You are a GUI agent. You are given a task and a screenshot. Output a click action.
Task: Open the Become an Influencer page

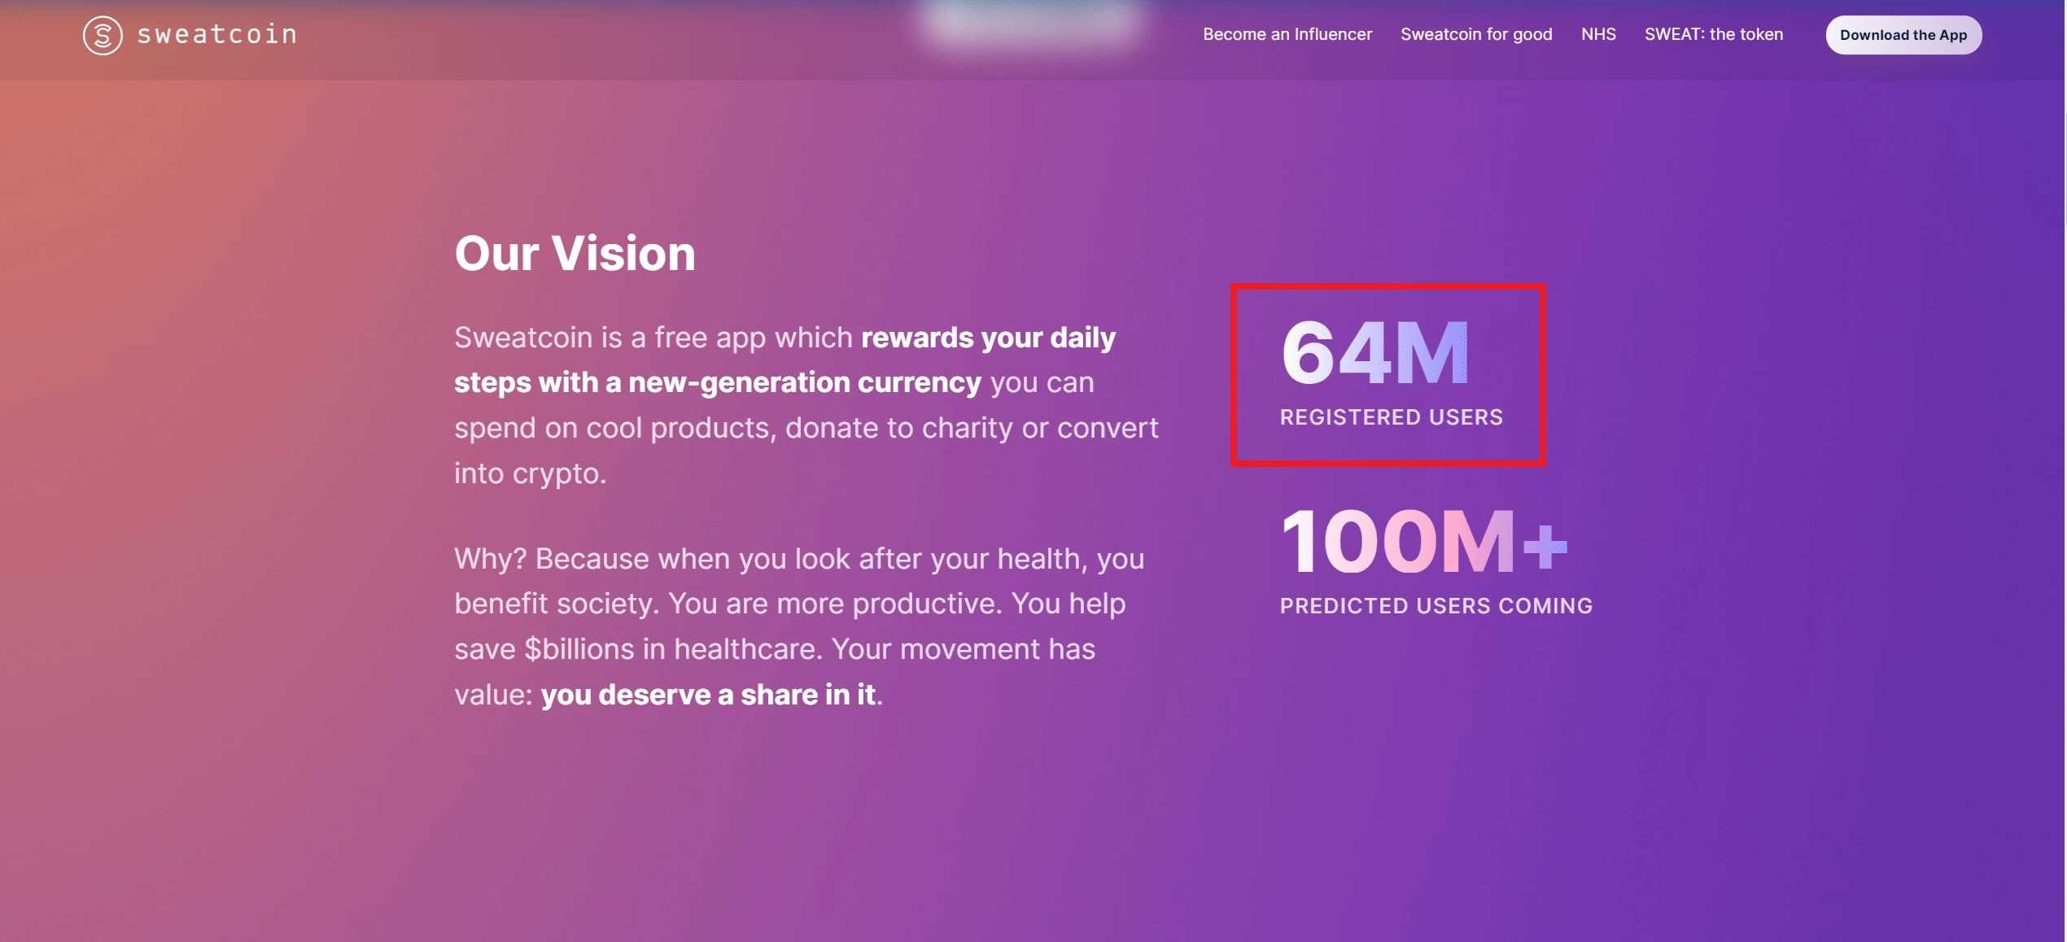pyautogui.click(x=1287, y=34)
